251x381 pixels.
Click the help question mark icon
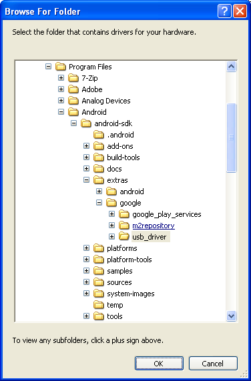[224, 11]
